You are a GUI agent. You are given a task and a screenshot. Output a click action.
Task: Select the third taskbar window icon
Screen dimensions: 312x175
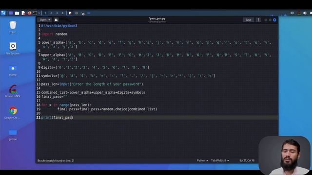tap(83, 13)
